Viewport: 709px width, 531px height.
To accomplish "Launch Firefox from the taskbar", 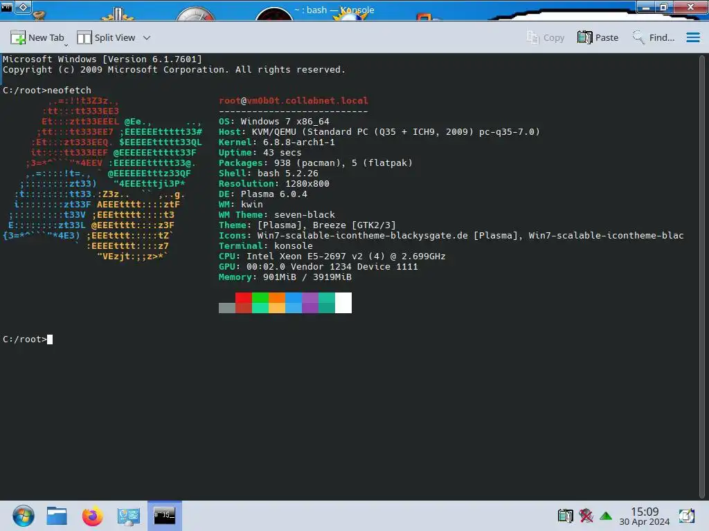I will [92, 516].
